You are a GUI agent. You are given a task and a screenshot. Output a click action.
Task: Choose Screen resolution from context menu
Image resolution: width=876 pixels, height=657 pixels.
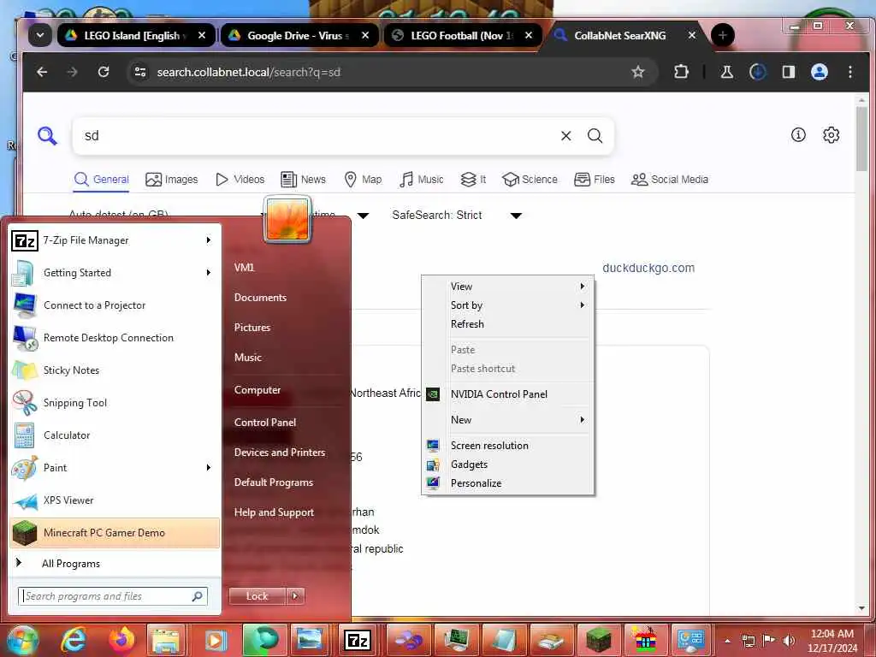[x=508, y=446]
